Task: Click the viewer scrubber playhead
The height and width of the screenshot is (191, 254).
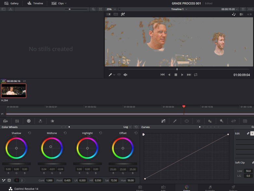Action: 177,69
